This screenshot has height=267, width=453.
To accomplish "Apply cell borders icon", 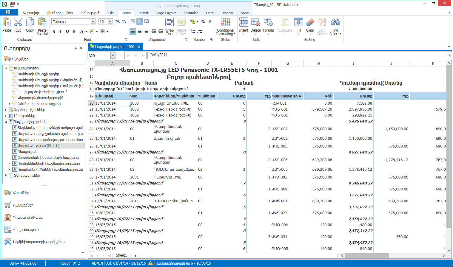I will tap(103, 32).
